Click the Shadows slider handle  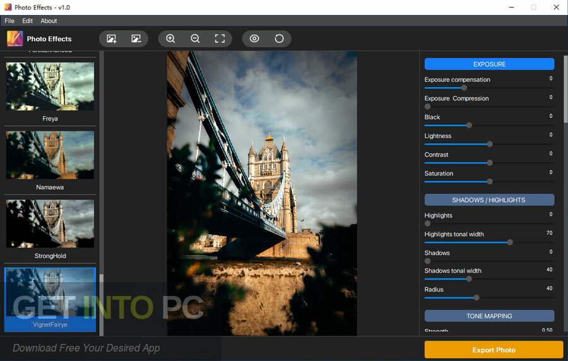click(x=427, y=261)
